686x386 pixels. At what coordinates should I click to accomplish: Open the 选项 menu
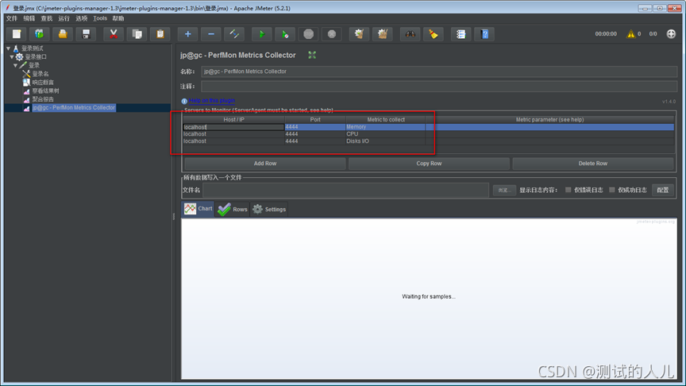tap(81, 18)
